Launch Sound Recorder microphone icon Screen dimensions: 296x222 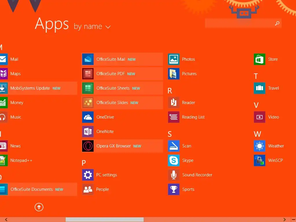pos(174,175)
